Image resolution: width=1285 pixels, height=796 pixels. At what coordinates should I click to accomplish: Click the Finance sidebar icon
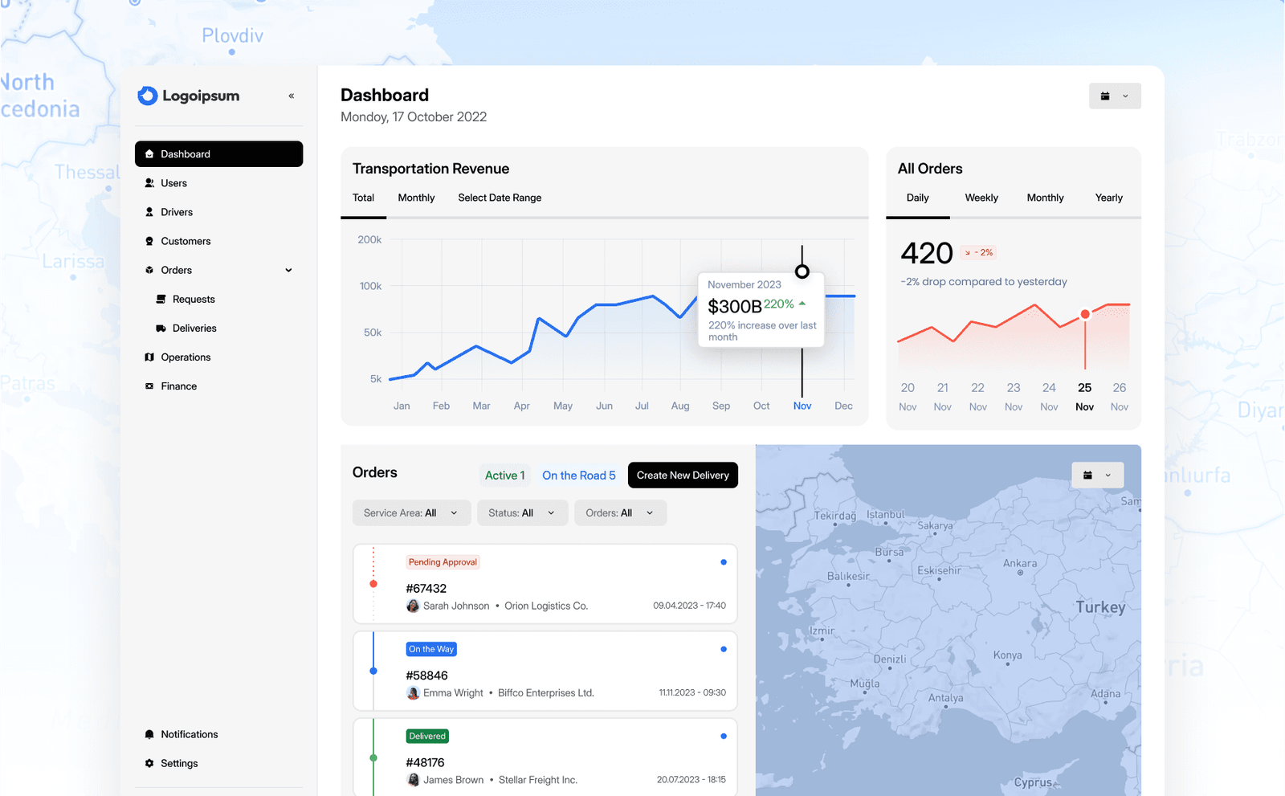coord(149,386)
